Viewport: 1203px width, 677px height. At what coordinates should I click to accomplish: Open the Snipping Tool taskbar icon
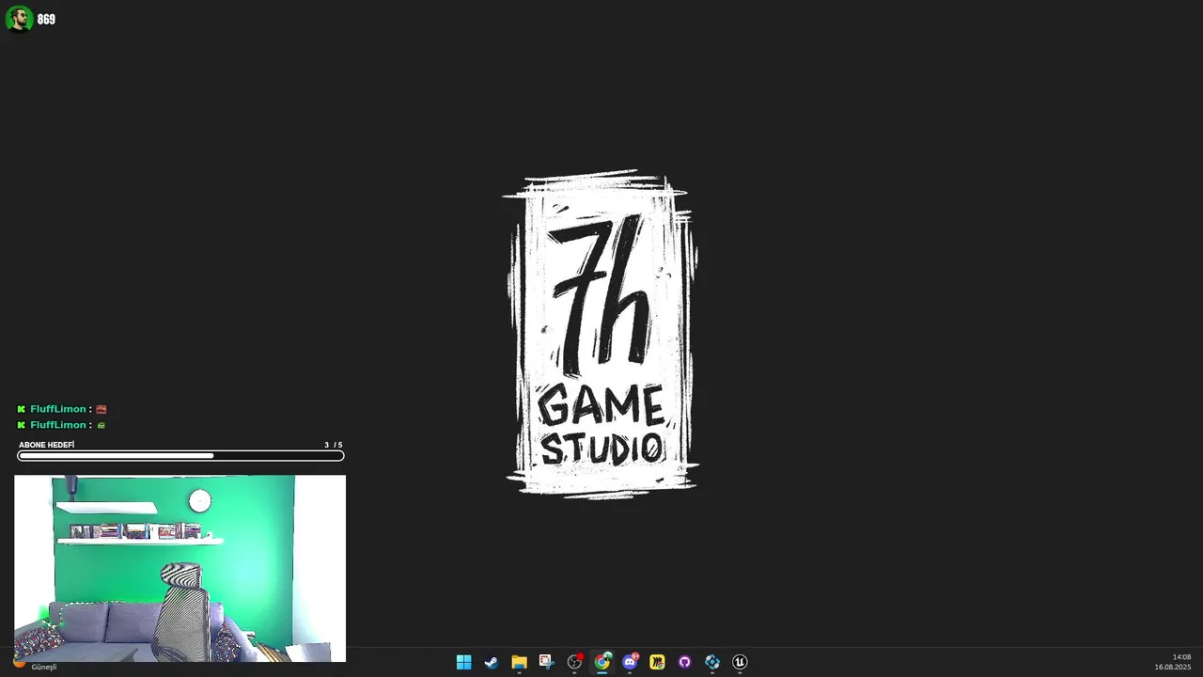(x=546, y=662)
